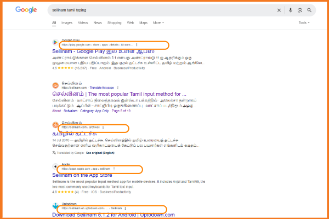Open three-dot menu for Apple App Store result
Screen dimensions: 329x219
114,169
